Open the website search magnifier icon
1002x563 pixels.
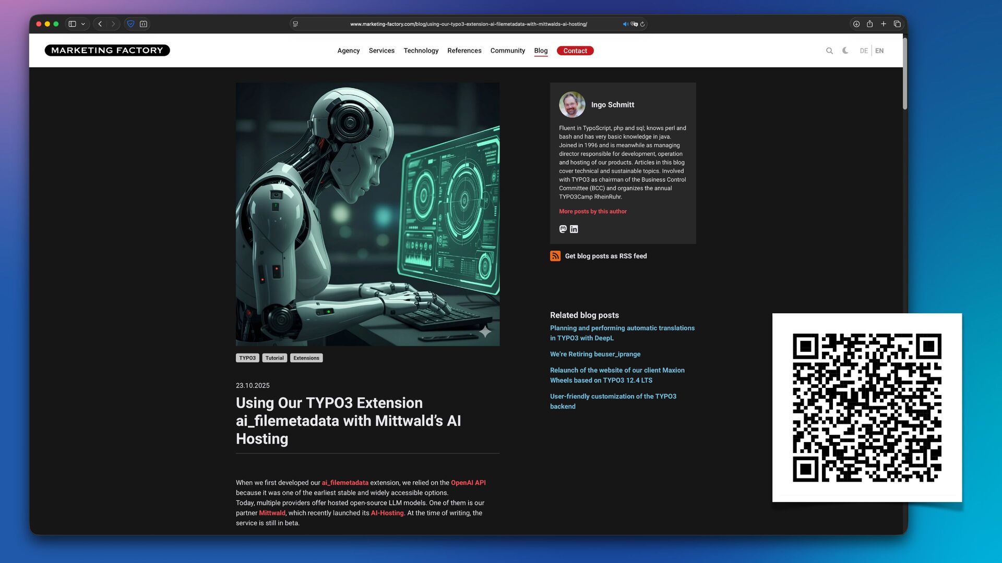click(829, 51)
